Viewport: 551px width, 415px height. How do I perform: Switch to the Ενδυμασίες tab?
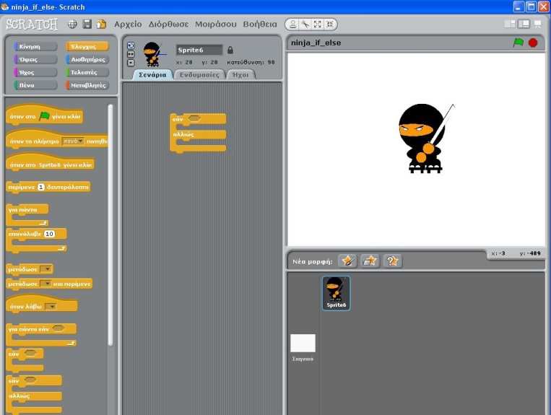199,75
